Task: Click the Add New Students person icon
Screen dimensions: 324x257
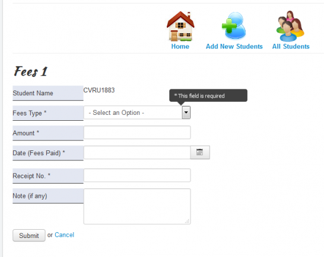Action: tap(234, 25)
